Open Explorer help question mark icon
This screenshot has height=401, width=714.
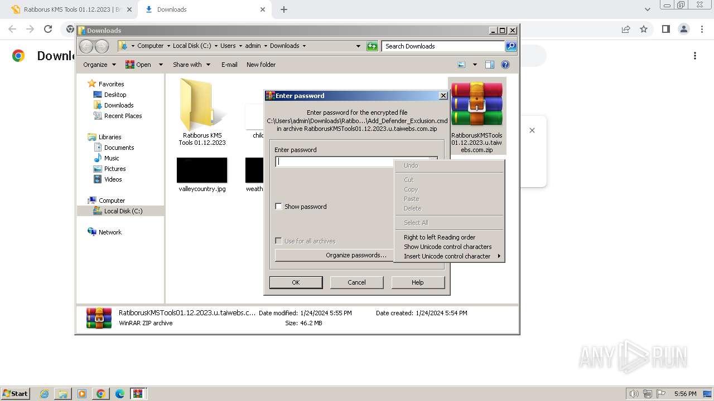tap(505, 65)
